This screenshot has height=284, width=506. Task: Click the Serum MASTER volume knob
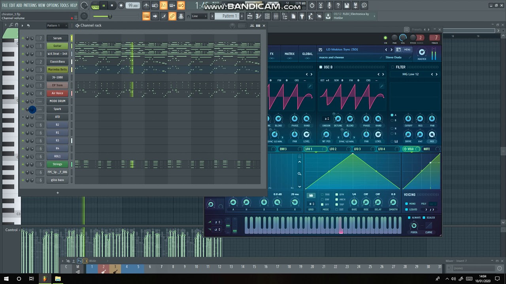(422, 52)
